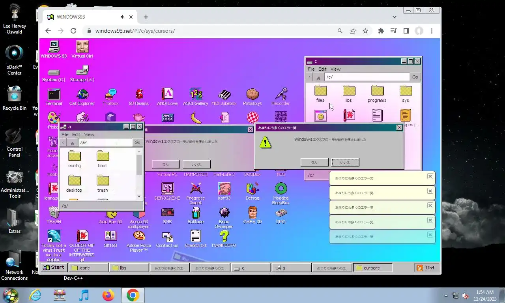The height and width of the screenshot is (303, 505).
Task: Go back in a window file explorer
Action: pyautogui.click(x=63, y=143)
